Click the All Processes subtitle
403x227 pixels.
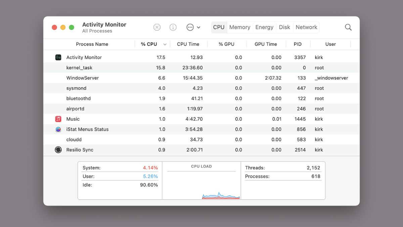pyautogui.click(x=97, y=31)
